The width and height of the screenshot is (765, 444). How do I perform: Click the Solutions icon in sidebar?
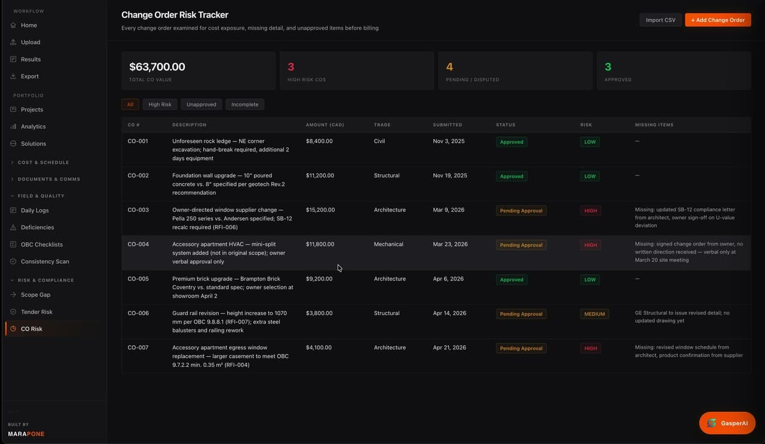13,144
